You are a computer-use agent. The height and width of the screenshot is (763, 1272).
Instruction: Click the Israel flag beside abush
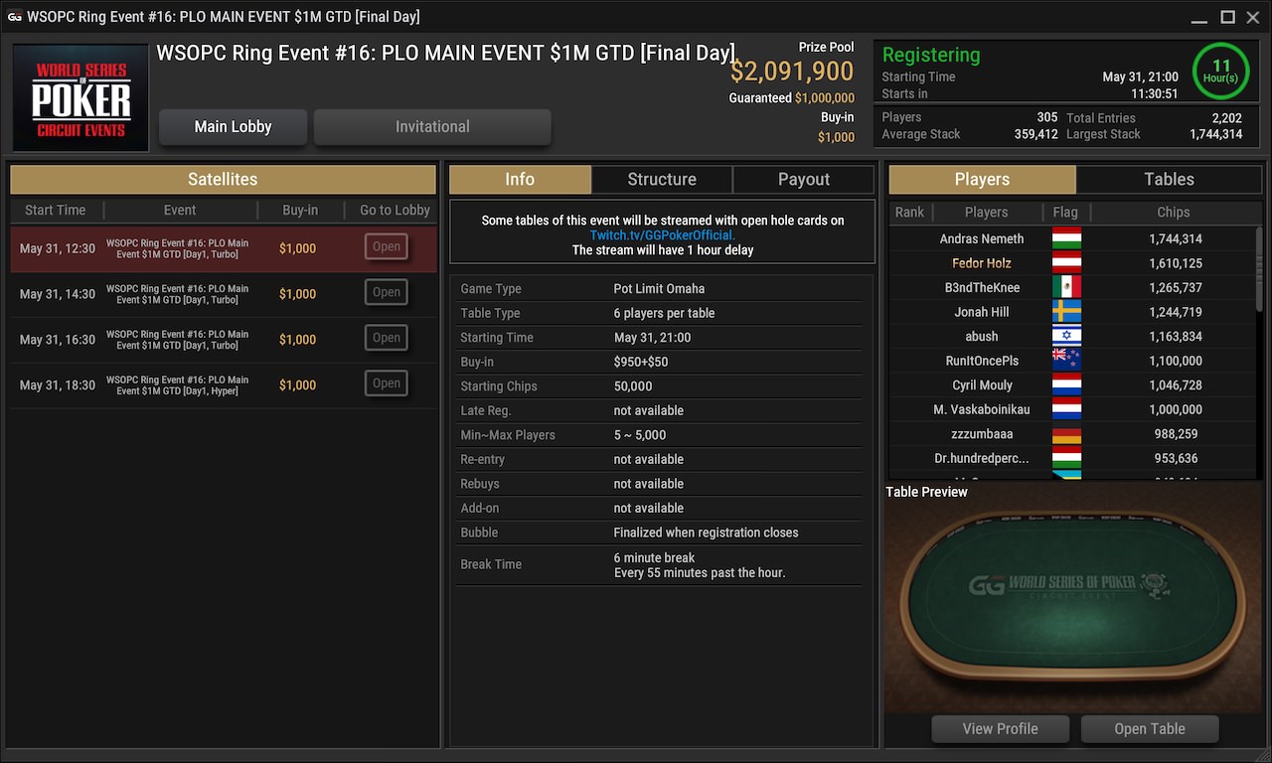tap(1066, 336)
